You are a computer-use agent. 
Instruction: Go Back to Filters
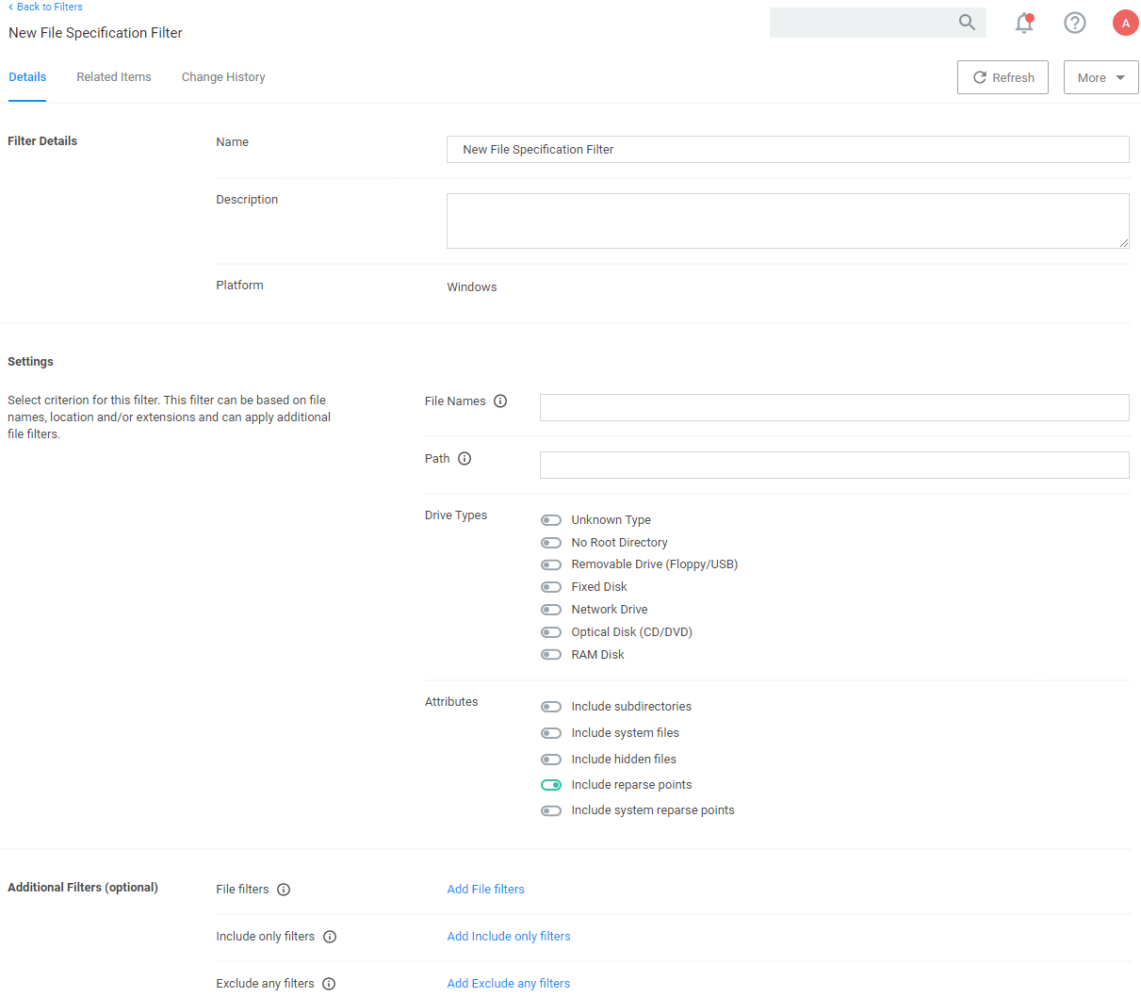(x=45, y=7)
